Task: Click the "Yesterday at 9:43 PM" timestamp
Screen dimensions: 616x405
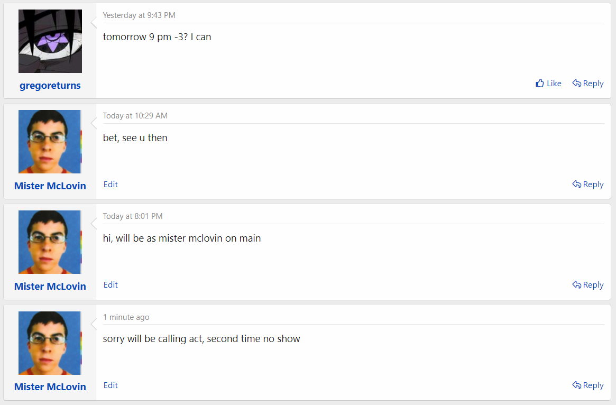Action: point(139,15)
